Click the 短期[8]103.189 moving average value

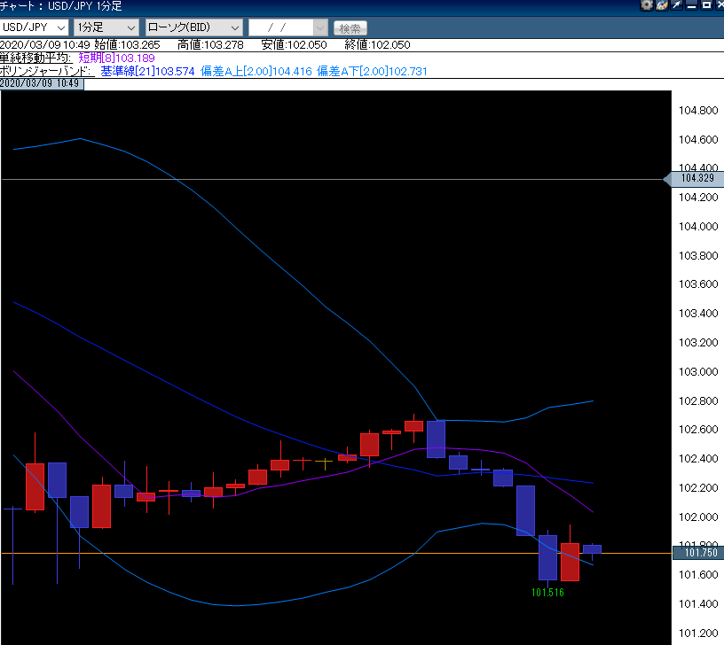tap(116, 58)
